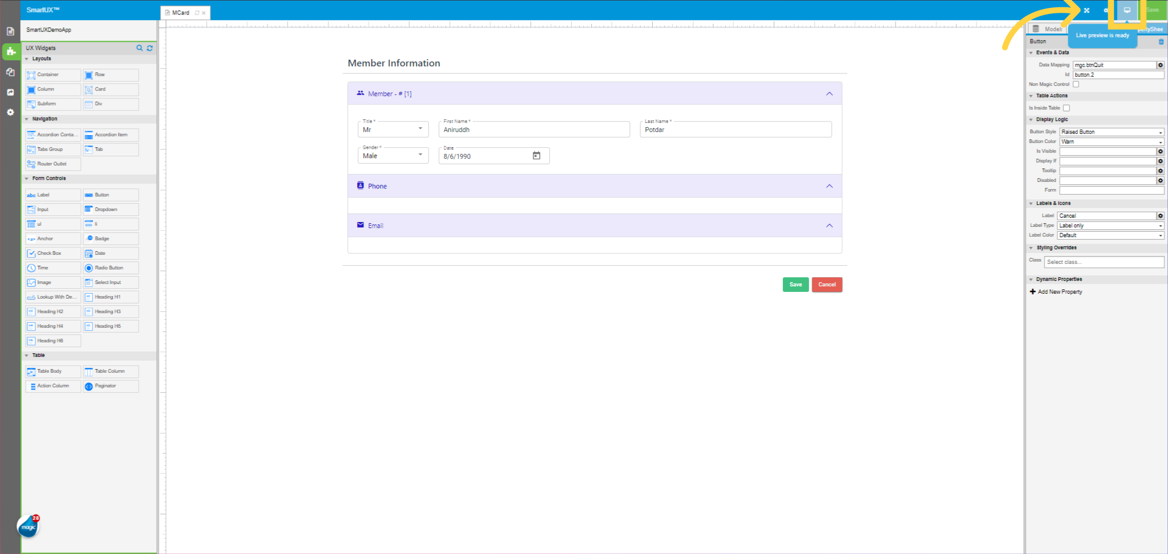The width and height of the screenshot is (1168, 554).
Task: Collapse the Form Controls section
Action: (27, 179)
